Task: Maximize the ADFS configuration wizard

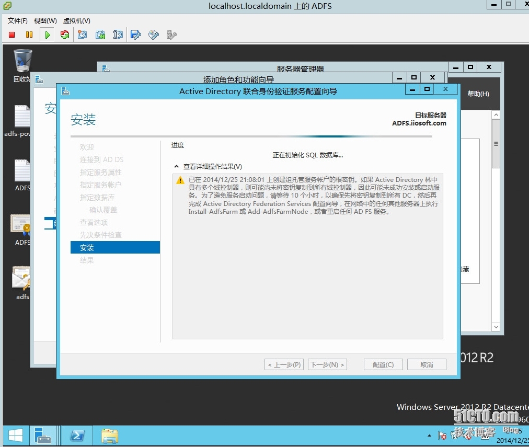Action: click(x=427, y=89)
